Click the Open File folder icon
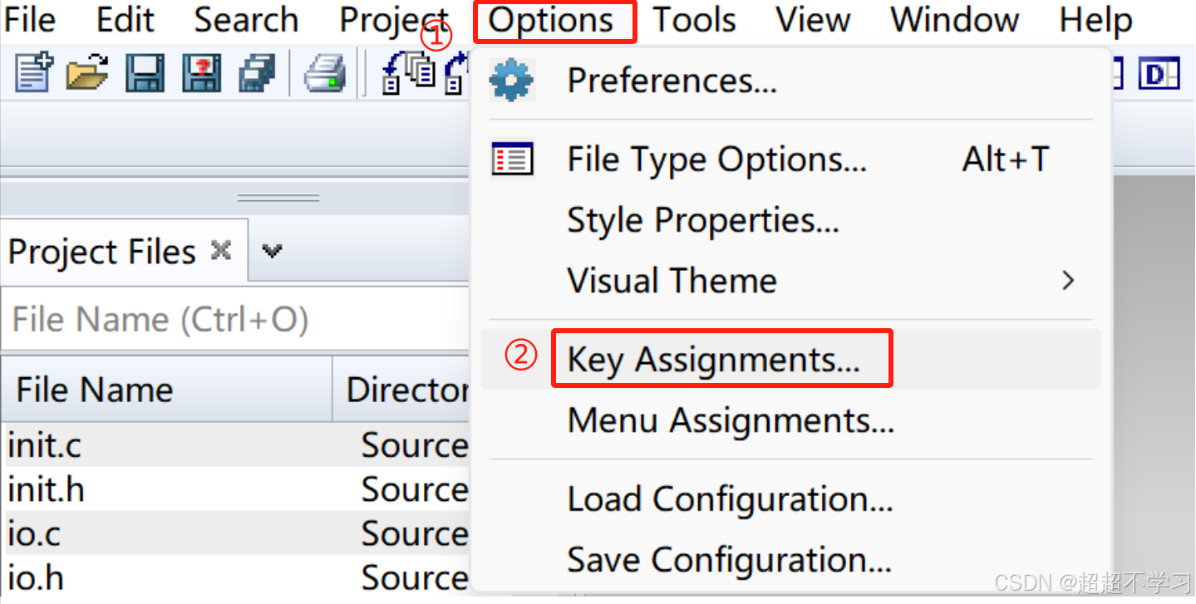The image size is (1196, 604). click(87, 73)
